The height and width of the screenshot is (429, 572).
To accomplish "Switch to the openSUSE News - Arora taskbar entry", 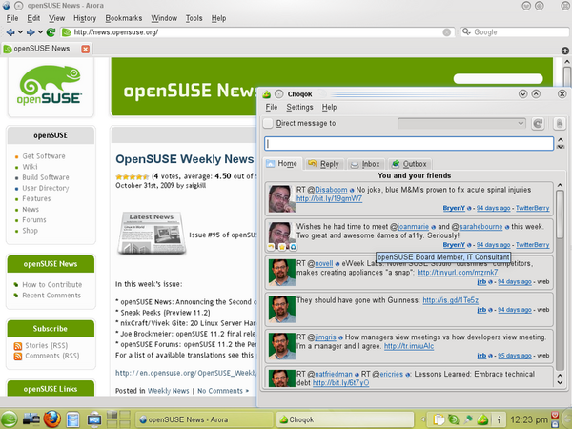I will [204, 419].
